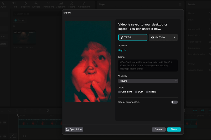Select the All filter in media panel

click(x=14, y=26)
